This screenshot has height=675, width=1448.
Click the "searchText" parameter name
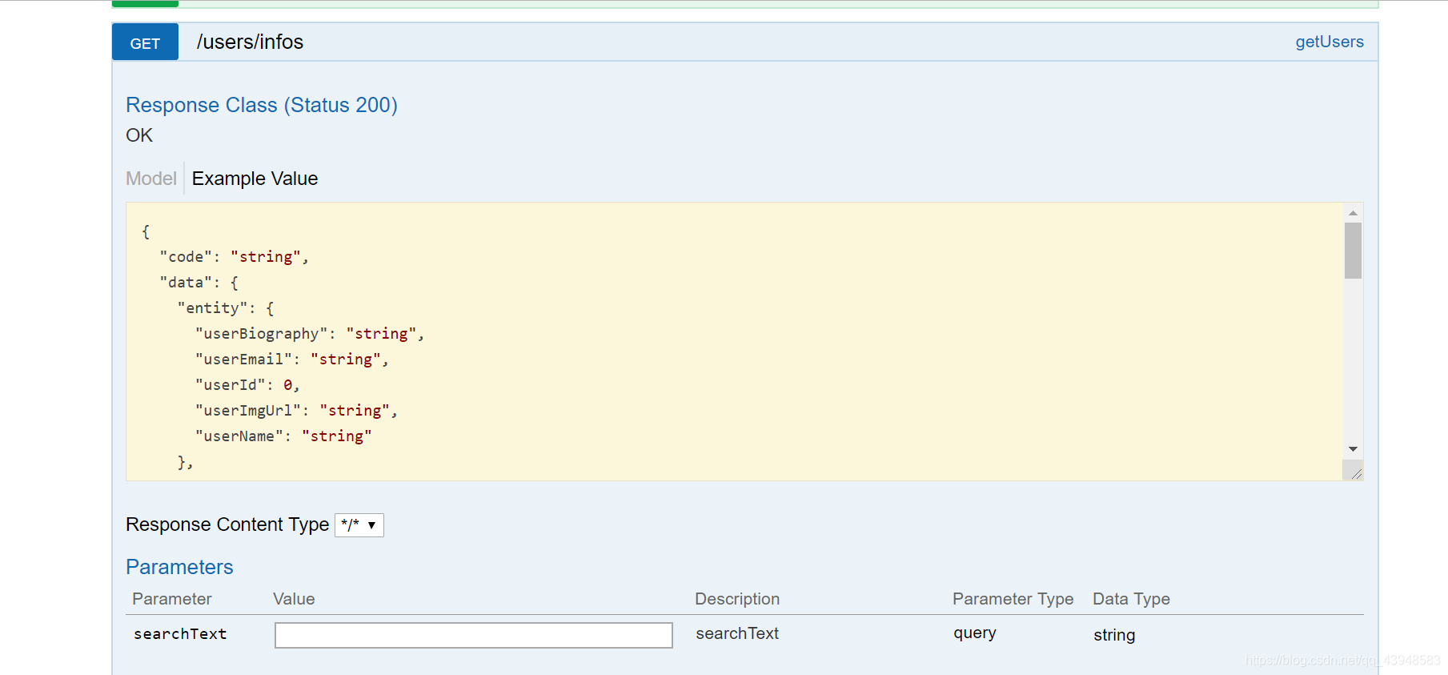click(180, 633)
